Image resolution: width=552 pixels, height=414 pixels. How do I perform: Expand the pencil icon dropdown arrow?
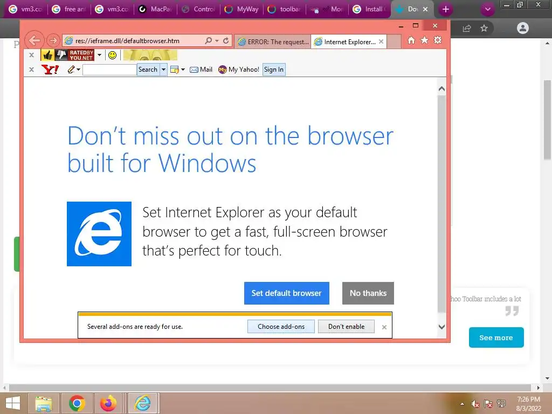[78, 70]
